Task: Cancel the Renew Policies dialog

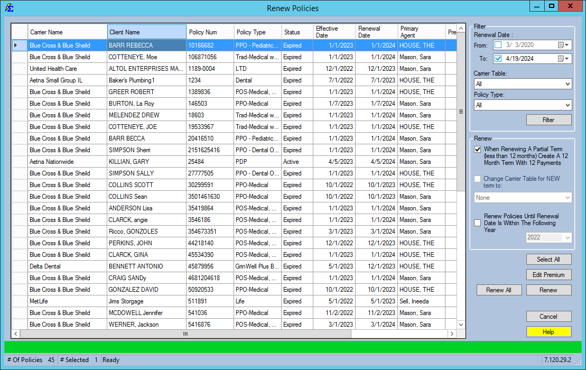Action: pos(548,316)
